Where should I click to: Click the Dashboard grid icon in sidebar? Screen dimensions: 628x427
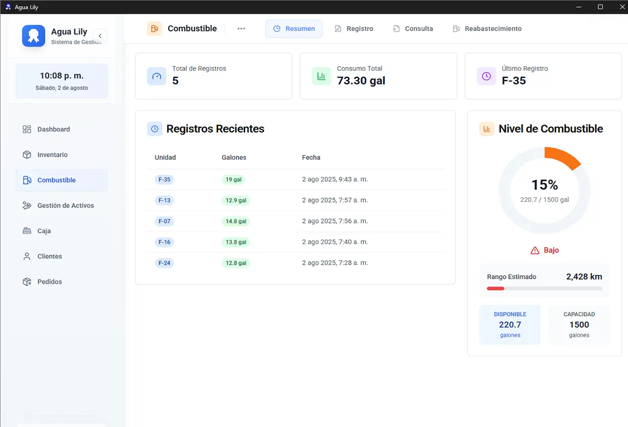tap(27, 129)
